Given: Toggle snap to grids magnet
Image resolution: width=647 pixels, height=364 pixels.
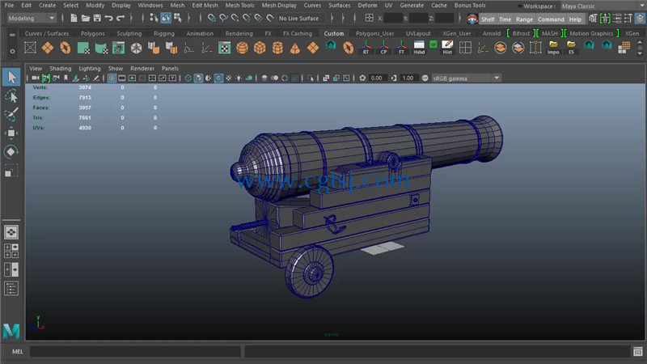Looking at the screenshot, I should pyautogui.click(x=211, y=18).
